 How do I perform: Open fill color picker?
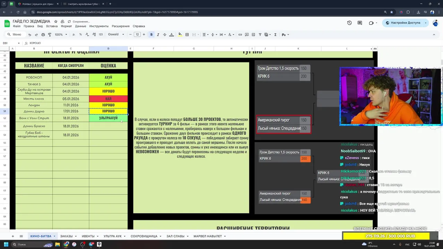pyautogui.click(x=180, y=35)
